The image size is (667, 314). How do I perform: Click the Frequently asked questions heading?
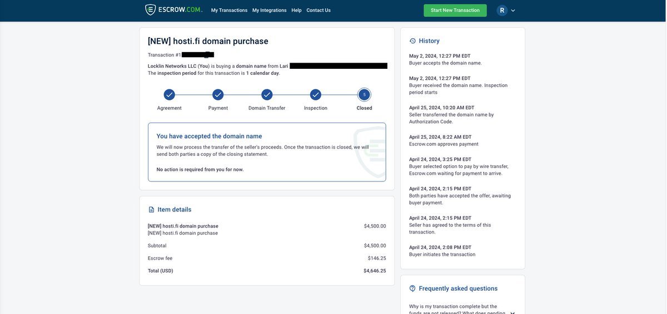[x=459, y=288]
